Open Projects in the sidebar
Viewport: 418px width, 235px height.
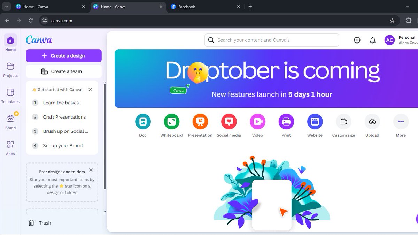[x=10, y=66]
